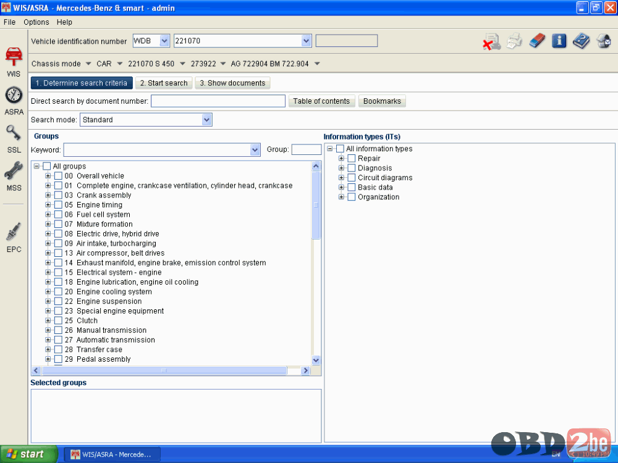This screenshot has height=463, width=618.
Task: Click the Bookmarks button
Action: coord(382,101)
